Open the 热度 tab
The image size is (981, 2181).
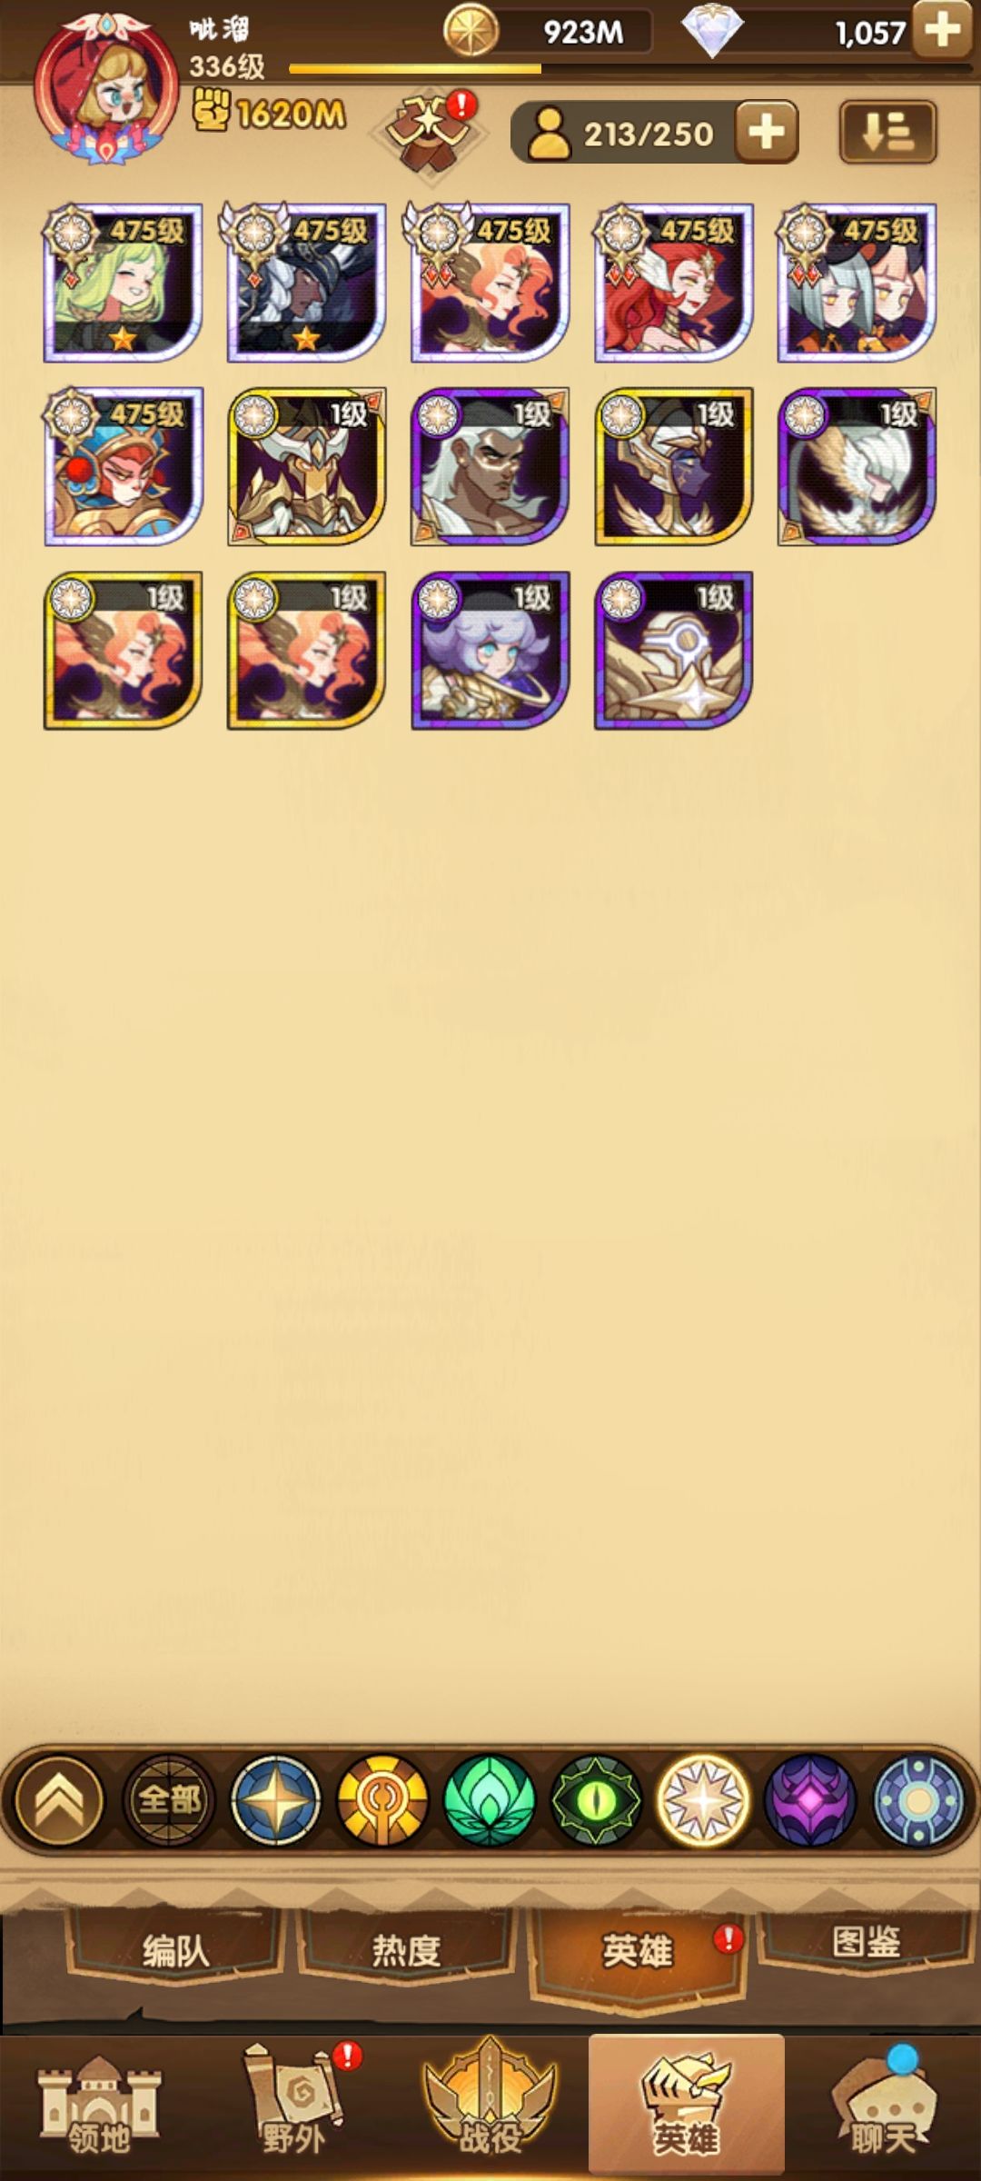[405, 1951]
